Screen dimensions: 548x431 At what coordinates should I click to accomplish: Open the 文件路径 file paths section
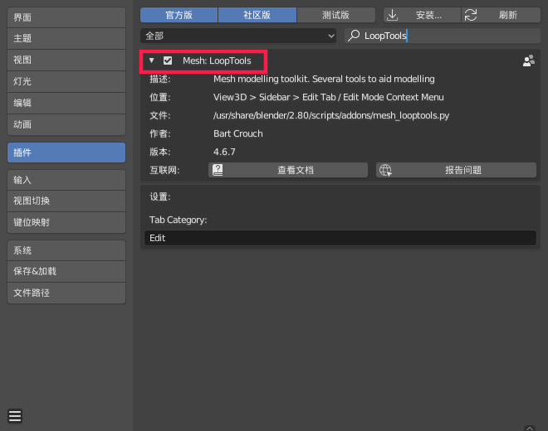tap(66, 293)
